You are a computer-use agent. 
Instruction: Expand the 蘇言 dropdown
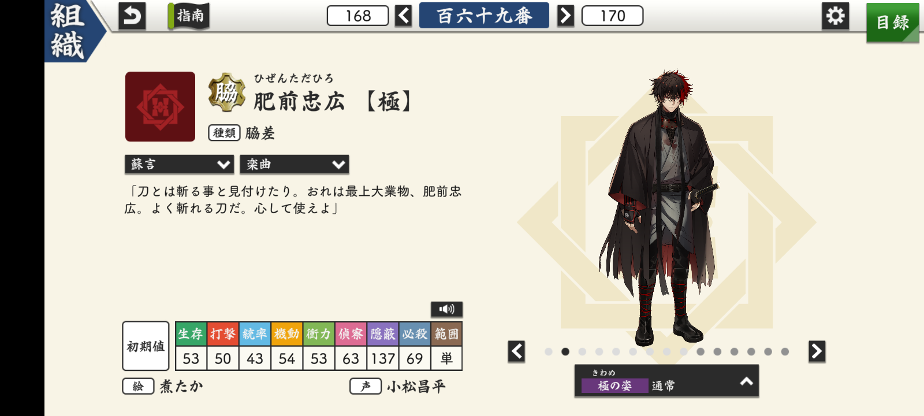pyautogui.click(x=179, y=165)
